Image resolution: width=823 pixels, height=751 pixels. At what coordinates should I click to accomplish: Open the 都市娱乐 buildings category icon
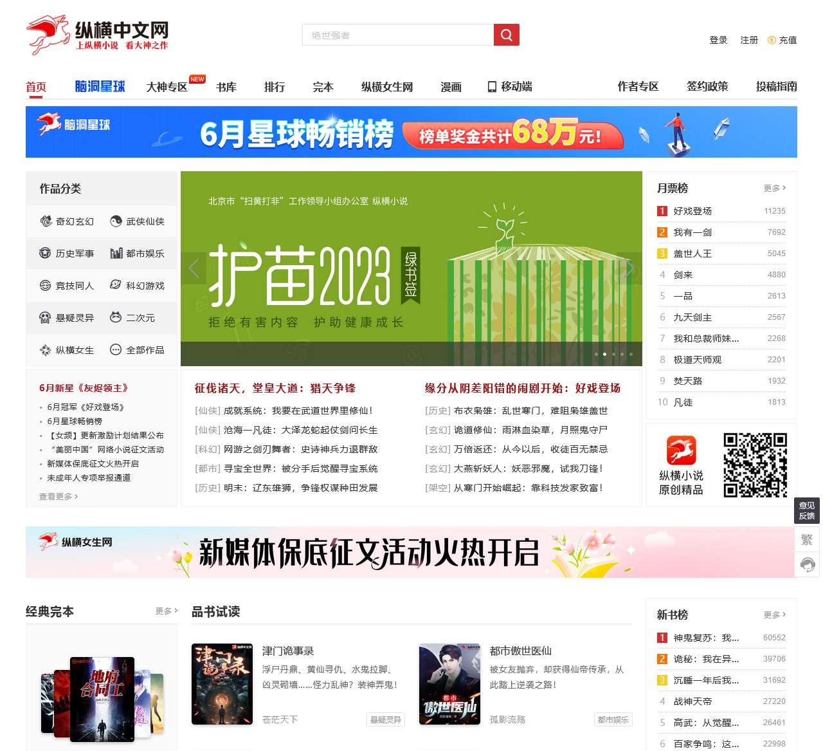(x=116, y=254)
